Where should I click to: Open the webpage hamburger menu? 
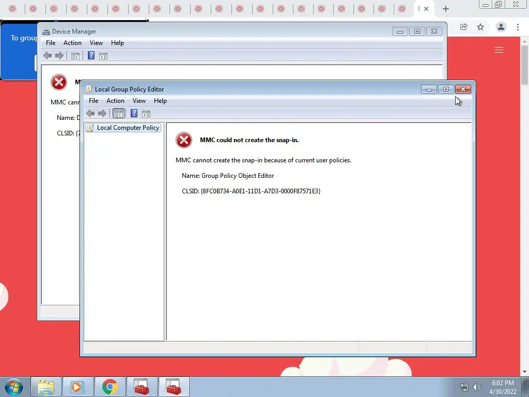tap(499, 50)
